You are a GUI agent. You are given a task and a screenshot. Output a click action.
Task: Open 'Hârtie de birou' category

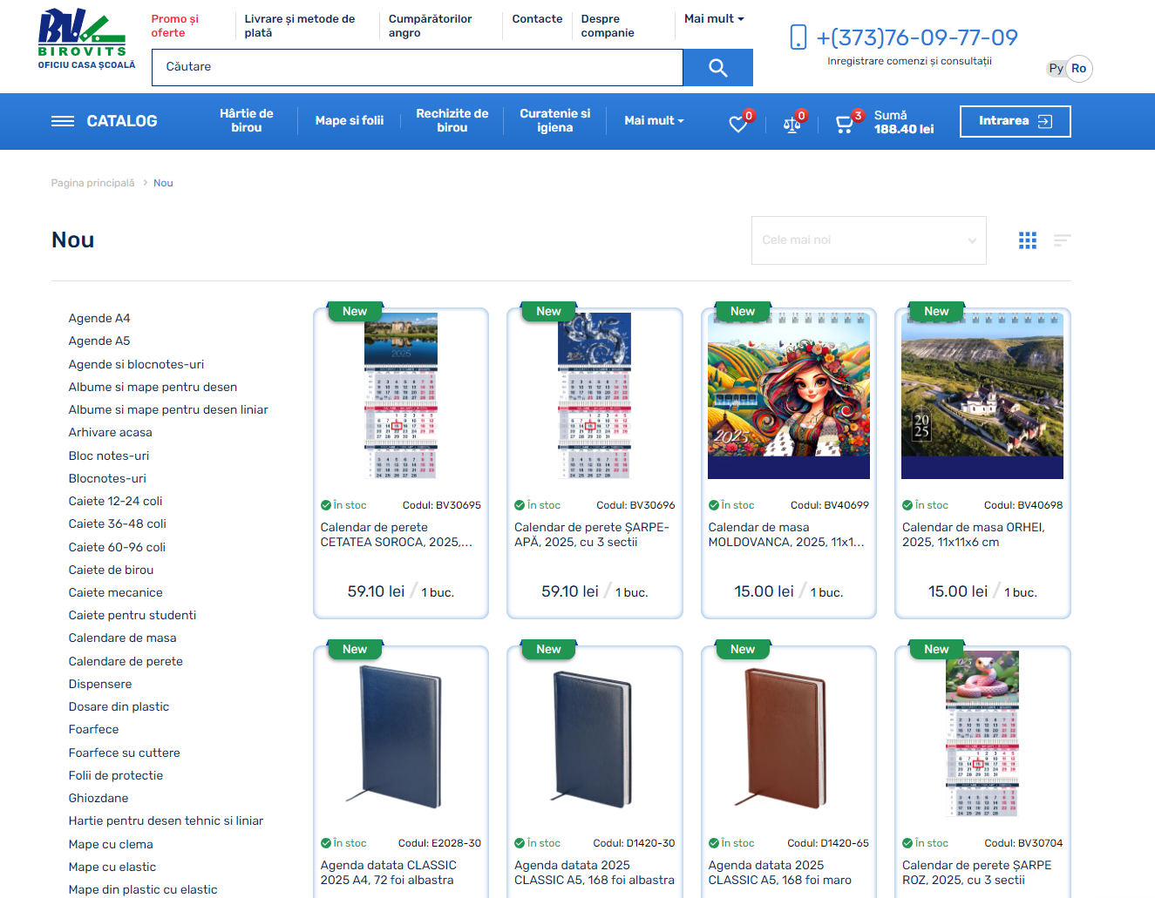point(247,121)
